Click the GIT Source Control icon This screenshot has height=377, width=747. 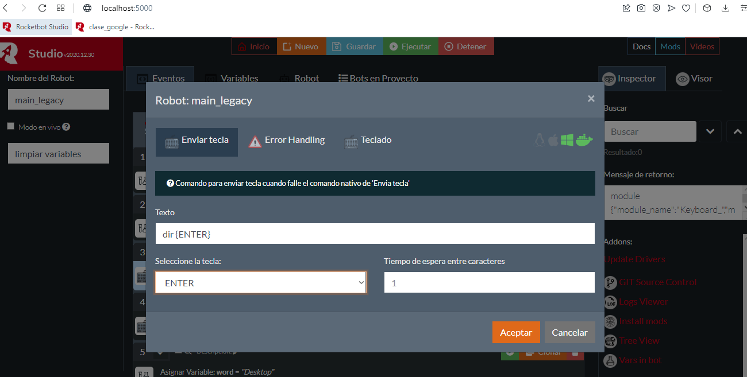pos(610,282)
